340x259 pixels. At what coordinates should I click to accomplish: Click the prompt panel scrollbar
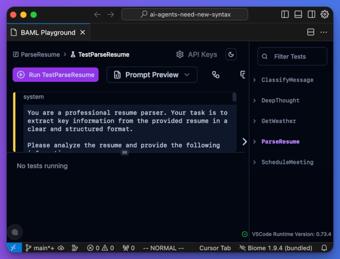[x=234, y=97]
